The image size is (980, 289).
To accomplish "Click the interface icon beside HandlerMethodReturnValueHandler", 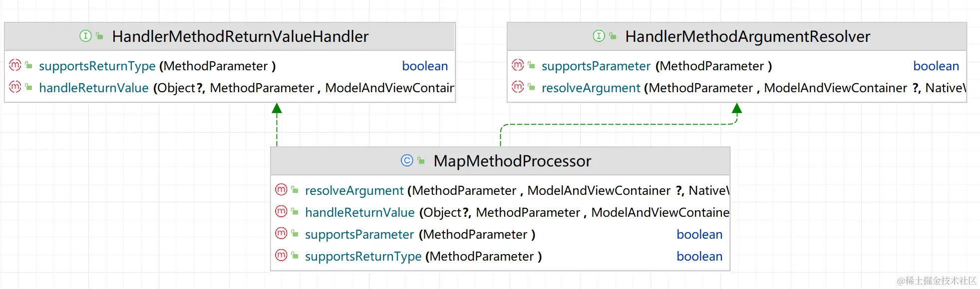I will tap(85, 36).
